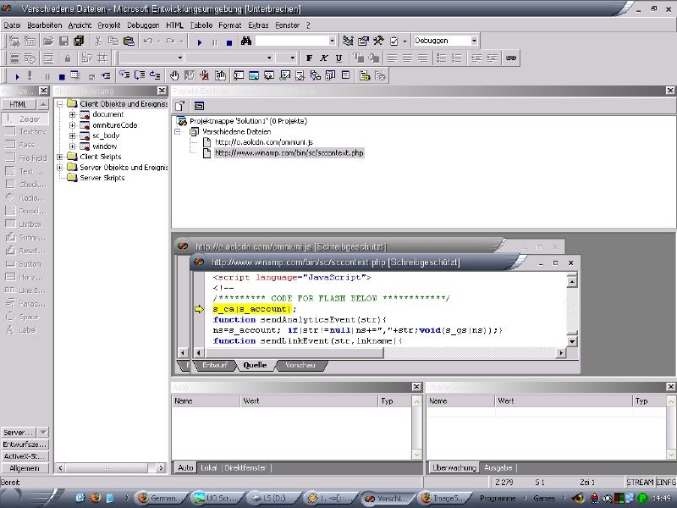Collapse the Verschiedene Dateien node
Viewport: 677px width, 508px height.
tap(179, 132)
